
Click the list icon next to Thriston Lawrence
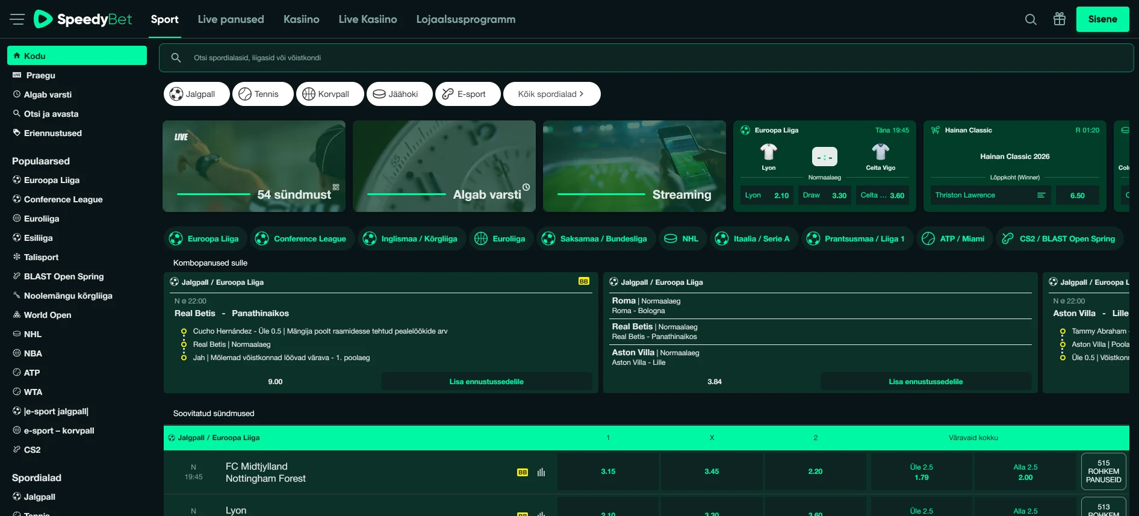point(1041,195)
